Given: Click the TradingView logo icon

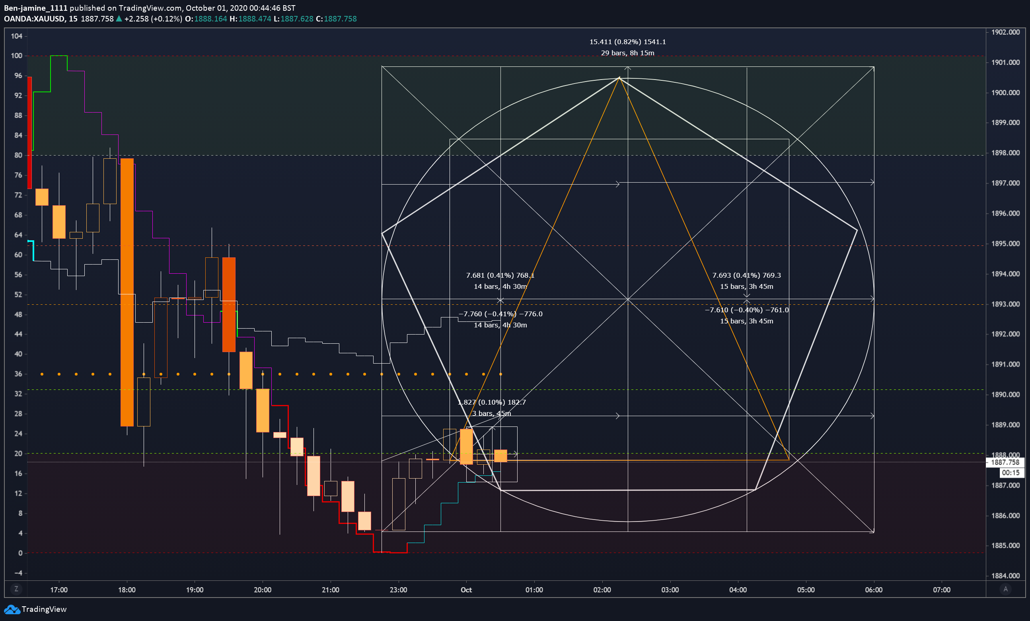Looking at the screenshot, I should tap(12, 610).
